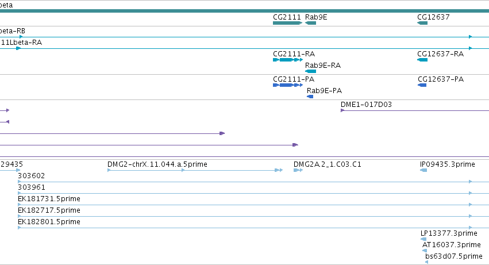Select the CG2111 gene glyph
The width and height of the screenshot is (489, 265).
[287, 23]
